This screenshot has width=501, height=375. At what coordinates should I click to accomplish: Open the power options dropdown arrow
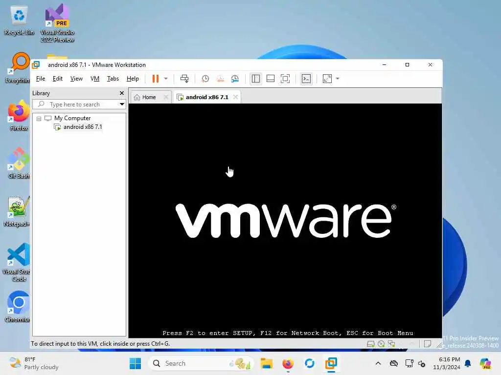tap(166, 79)
